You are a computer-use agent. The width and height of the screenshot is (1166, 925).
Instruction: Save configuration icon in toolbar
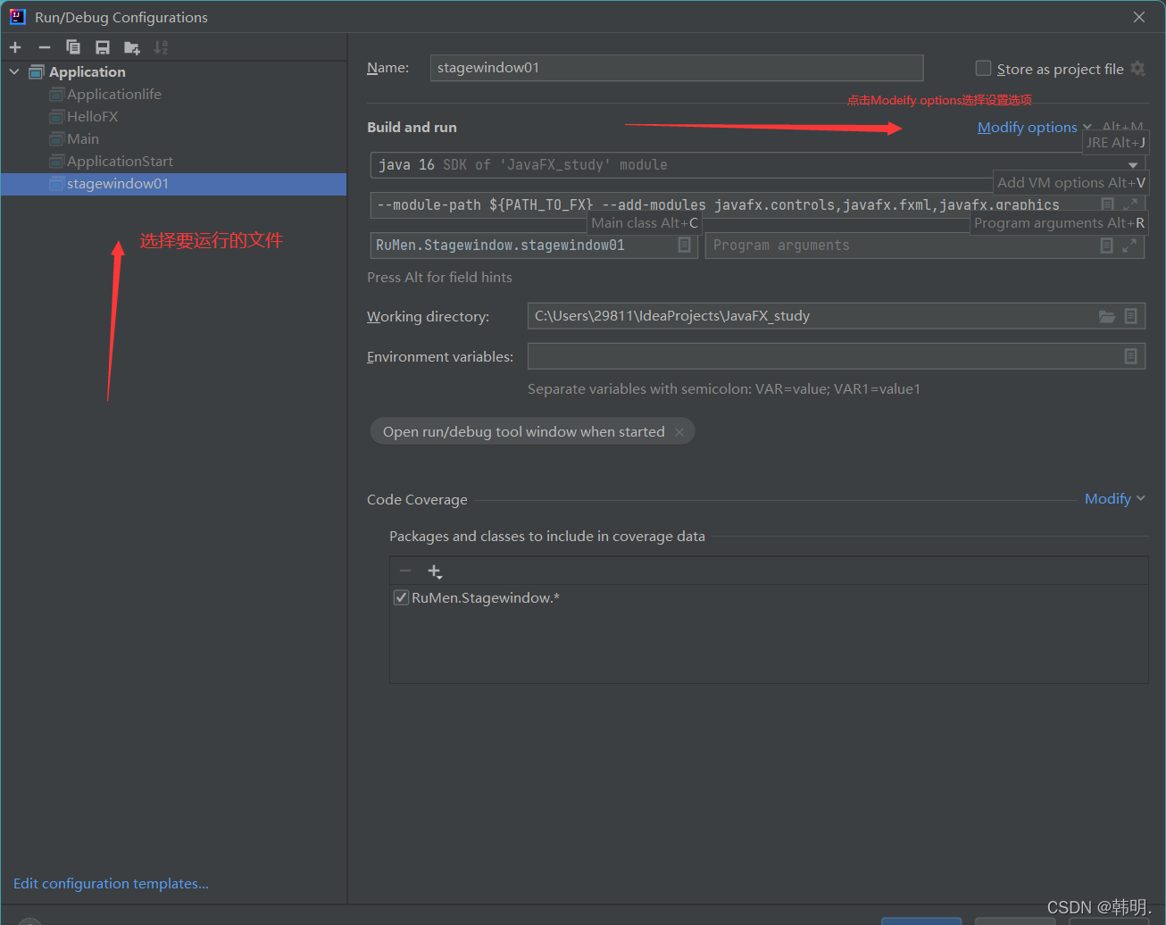103,47
